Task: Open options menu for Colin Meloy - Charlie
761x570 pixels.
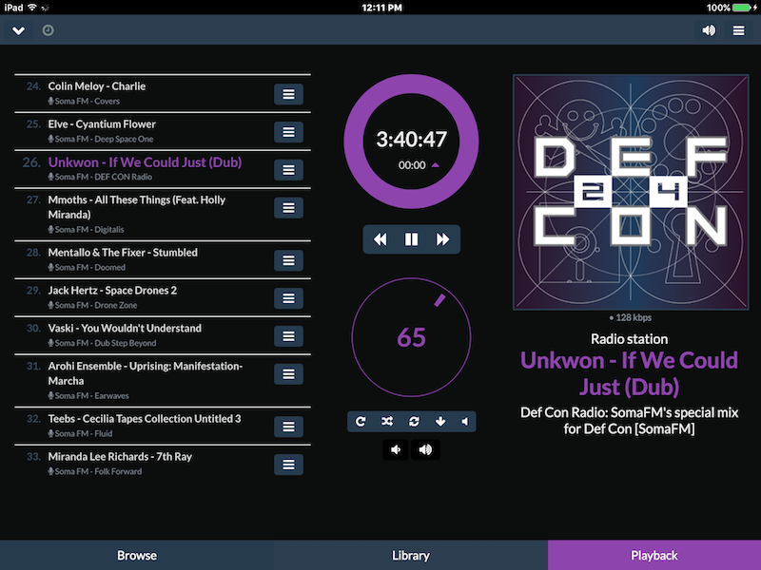Action: click(x=288, y=94)
